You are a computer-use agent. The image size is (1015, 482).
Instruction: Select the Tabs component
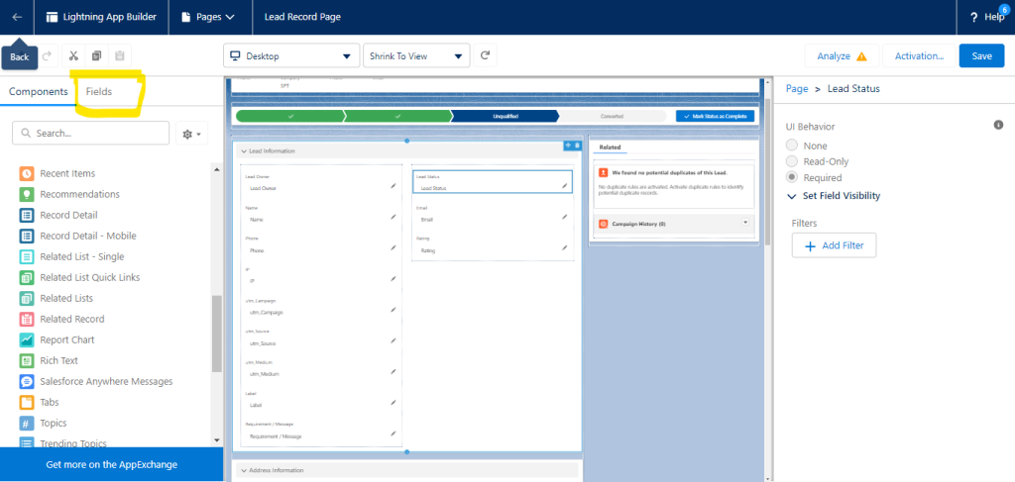[x=50, y=402]
